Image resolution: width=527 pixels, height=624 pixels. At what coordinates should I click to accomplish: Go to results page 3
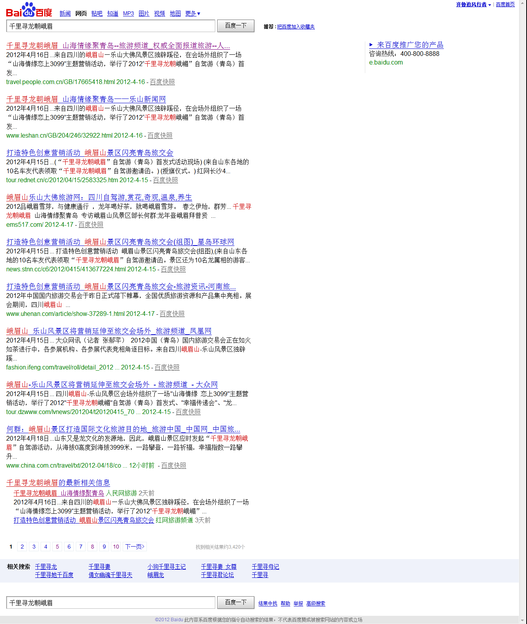(x=34, y=547)
